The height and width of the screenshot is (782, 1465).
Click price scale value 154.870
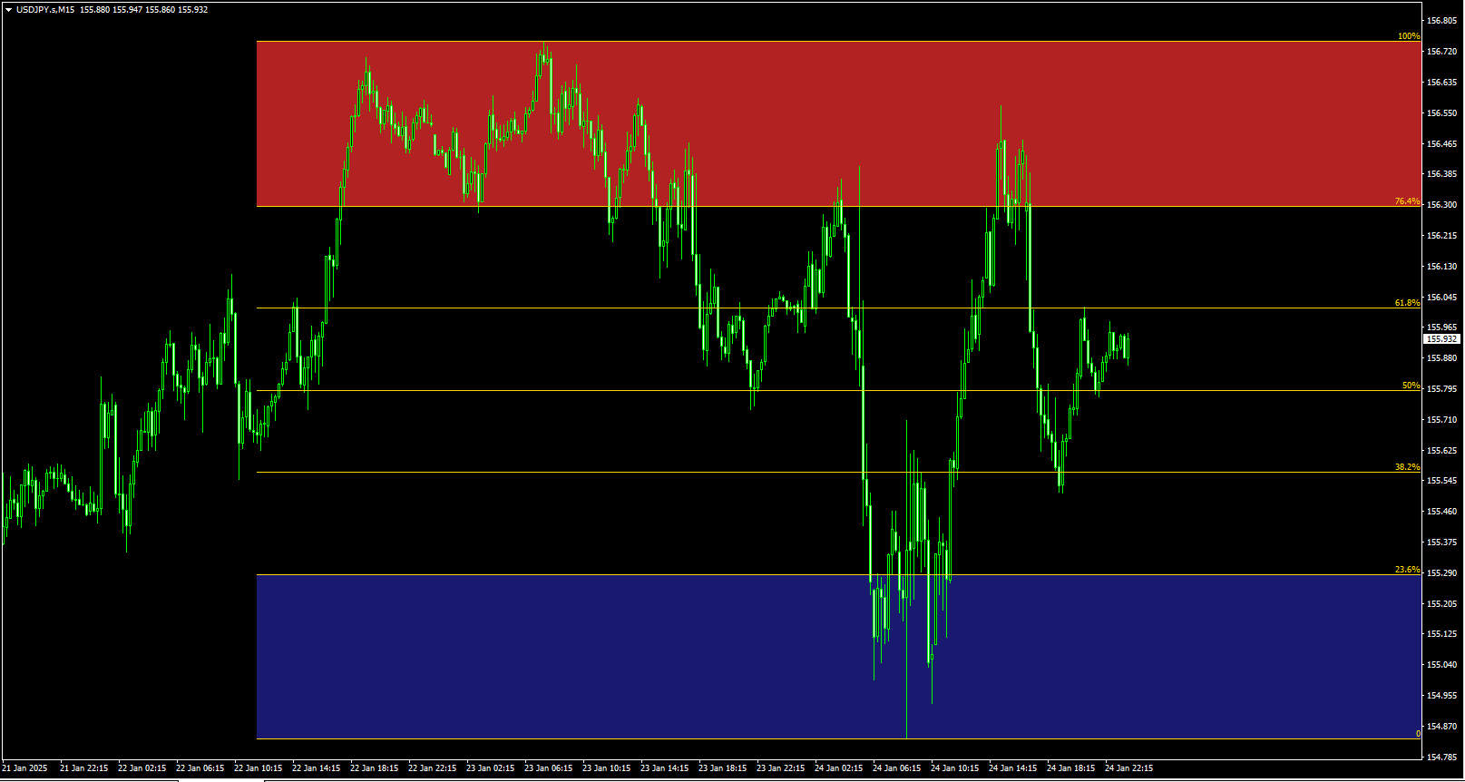point(1441,727)
